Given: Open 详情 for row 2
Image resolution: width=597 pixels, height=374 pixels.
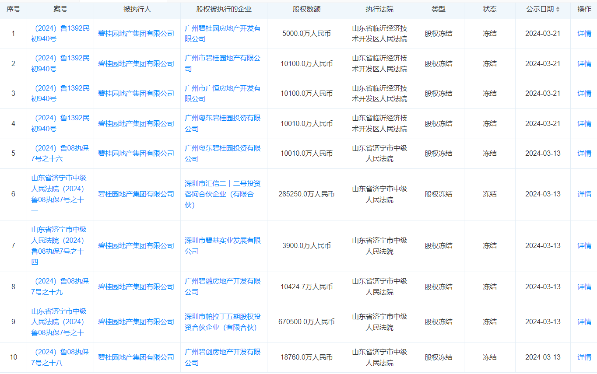Looking at the screenshot, I should click(584, 64).
